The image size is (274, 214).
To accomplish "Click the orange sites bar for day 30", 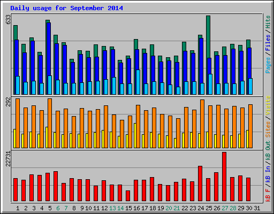I will coord(250,126).
